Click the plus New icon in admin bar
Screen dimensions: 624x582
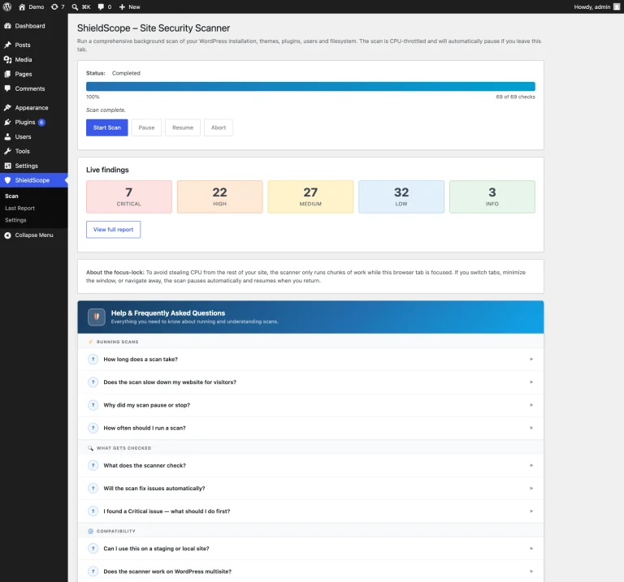[x=122, y=6]
